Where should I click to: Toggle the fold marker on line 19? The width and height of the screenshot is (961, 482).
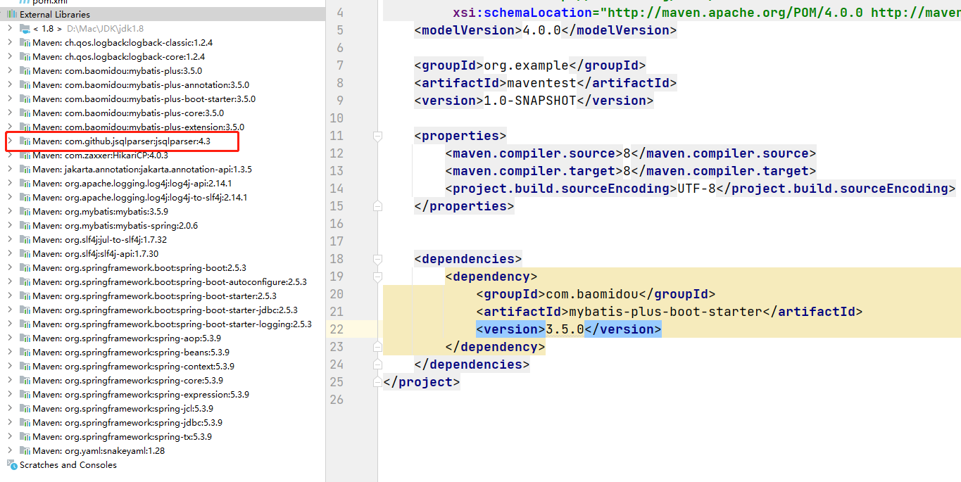pos(378,277)
